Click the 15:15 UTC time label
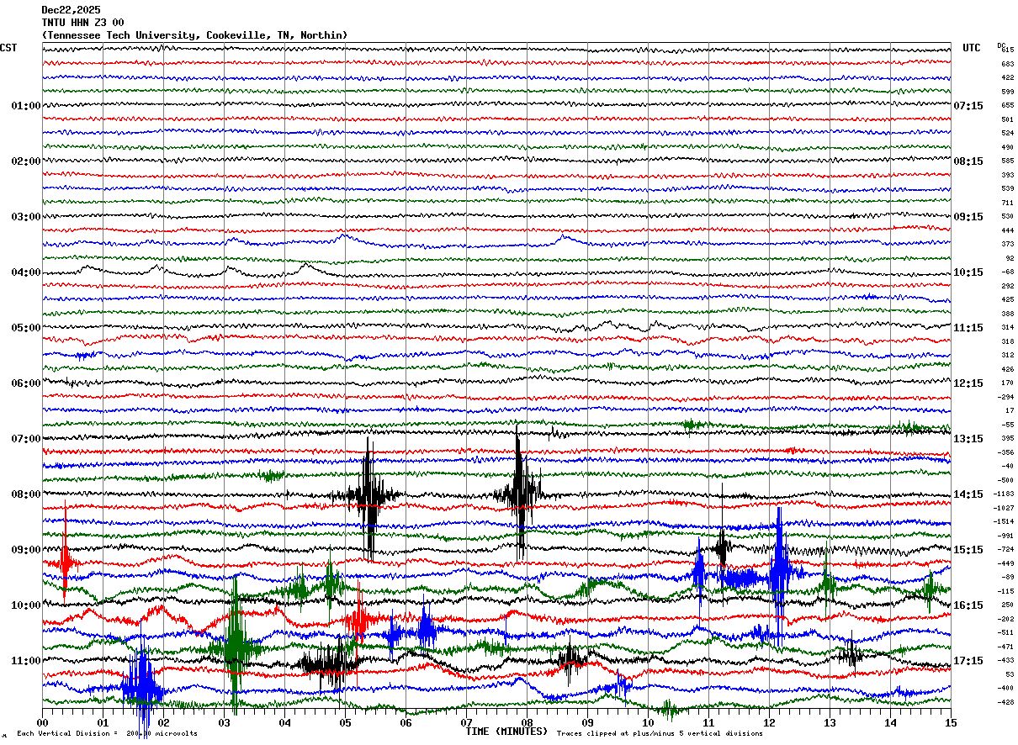The height and width of the screenshot is (745, 1018). pos(968,550)
